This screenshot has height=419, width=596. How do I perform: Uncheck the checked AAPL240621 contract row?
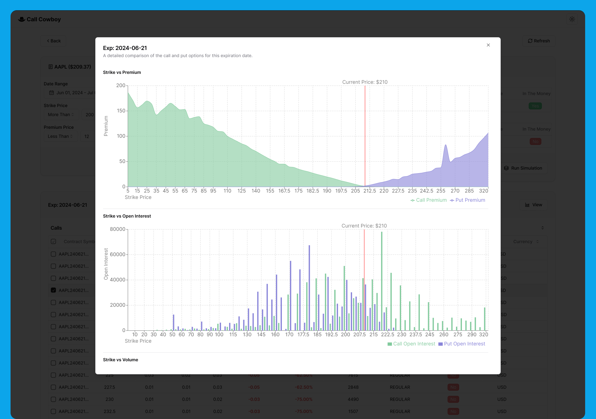coord(53,290)
